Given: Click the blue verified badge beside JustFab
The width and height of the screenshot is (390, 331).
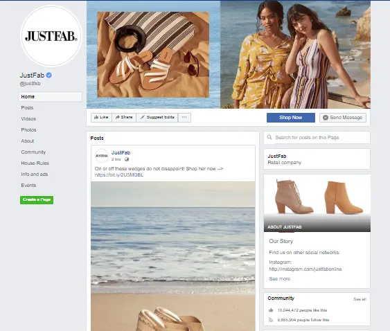Looking at the screenshot, I should coord(49,75).
